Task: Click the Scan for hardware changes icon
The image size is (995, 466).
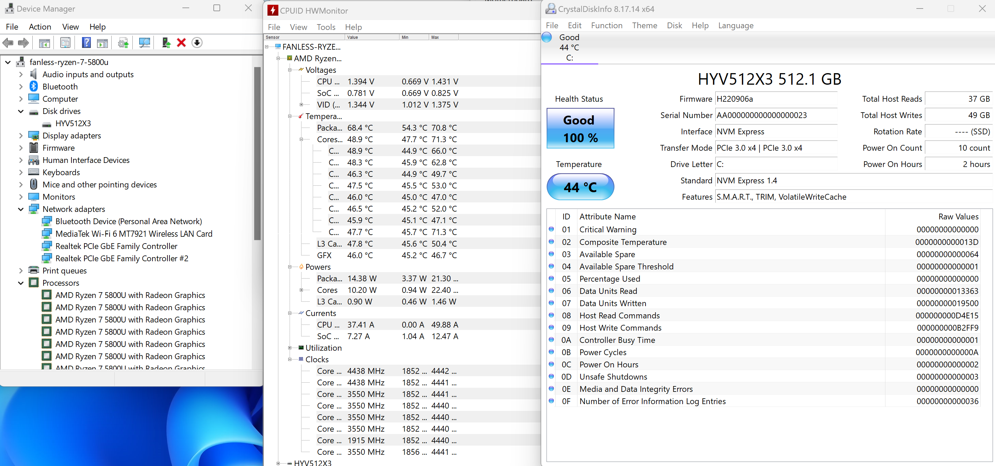Action: [x=145, y=43]
